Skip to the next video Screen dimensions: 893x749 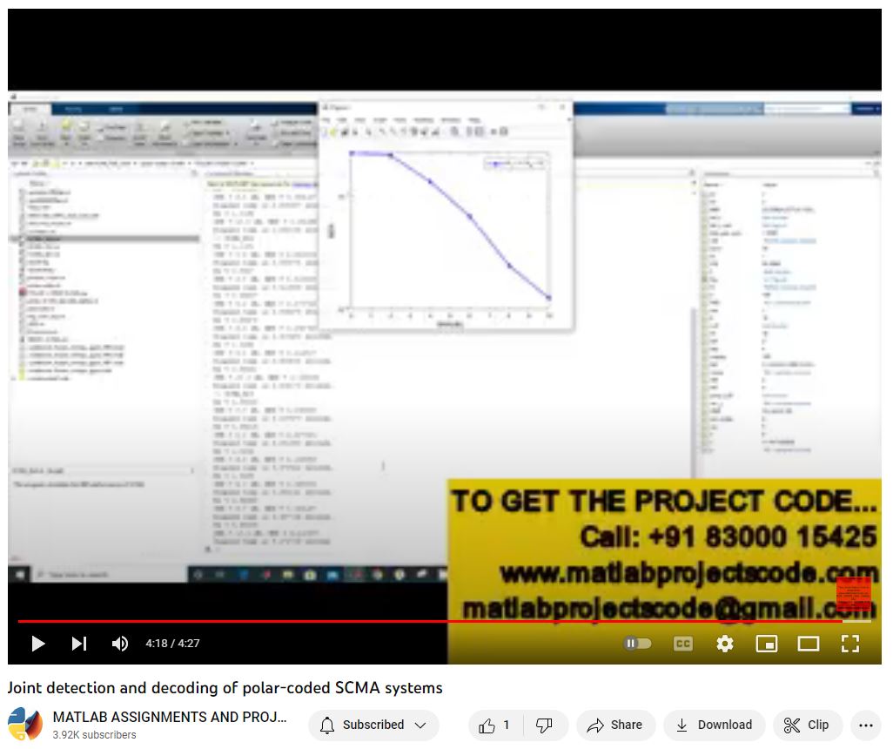click(79, 644)
